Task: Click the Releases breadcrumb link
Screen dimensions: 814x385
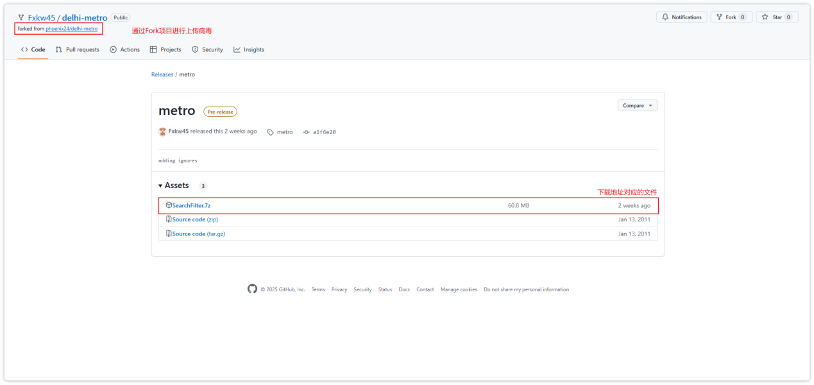Action: (162, 74)
